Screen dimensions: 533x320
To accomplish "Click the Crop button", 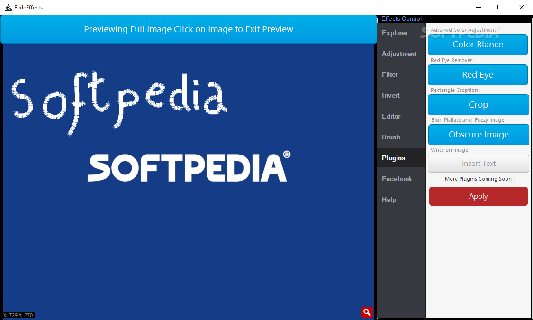I will (x=478, y=105).
